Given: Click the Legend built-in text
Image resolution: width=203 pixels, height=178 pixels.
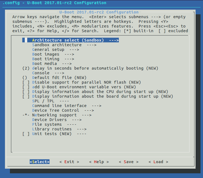Looking at the screenshot, I should coord(139,31).
